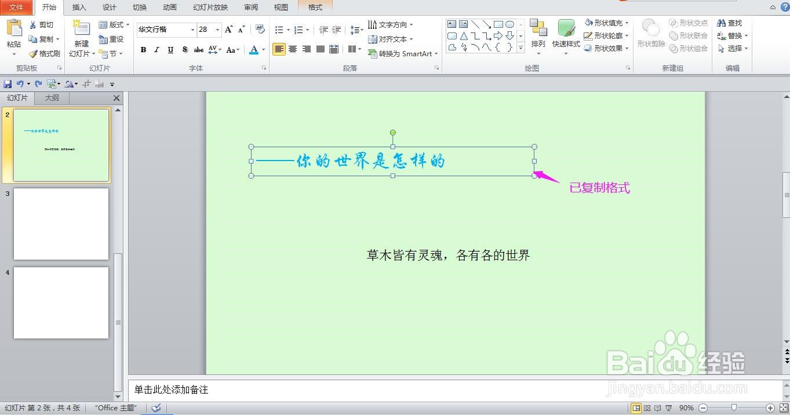790x415 pixels.
Task: Open the Office 主题 status bar item
Action: 115,407
